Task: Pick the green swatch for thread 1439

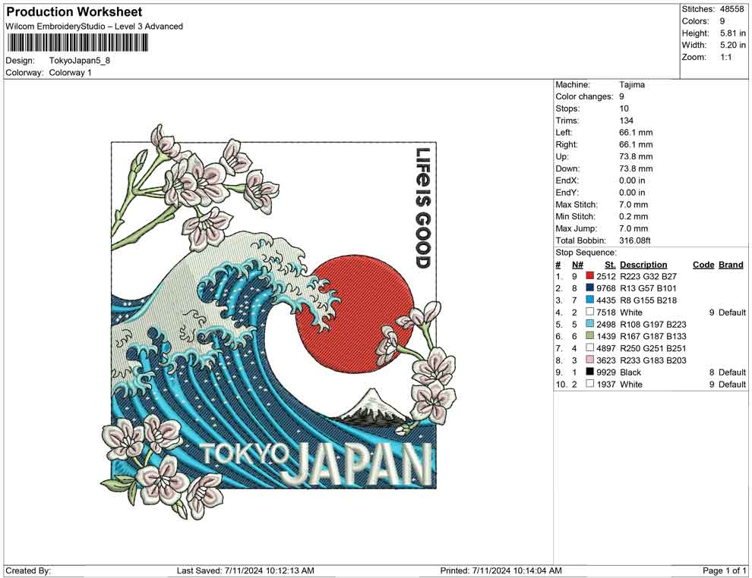Action: [589, 336]
